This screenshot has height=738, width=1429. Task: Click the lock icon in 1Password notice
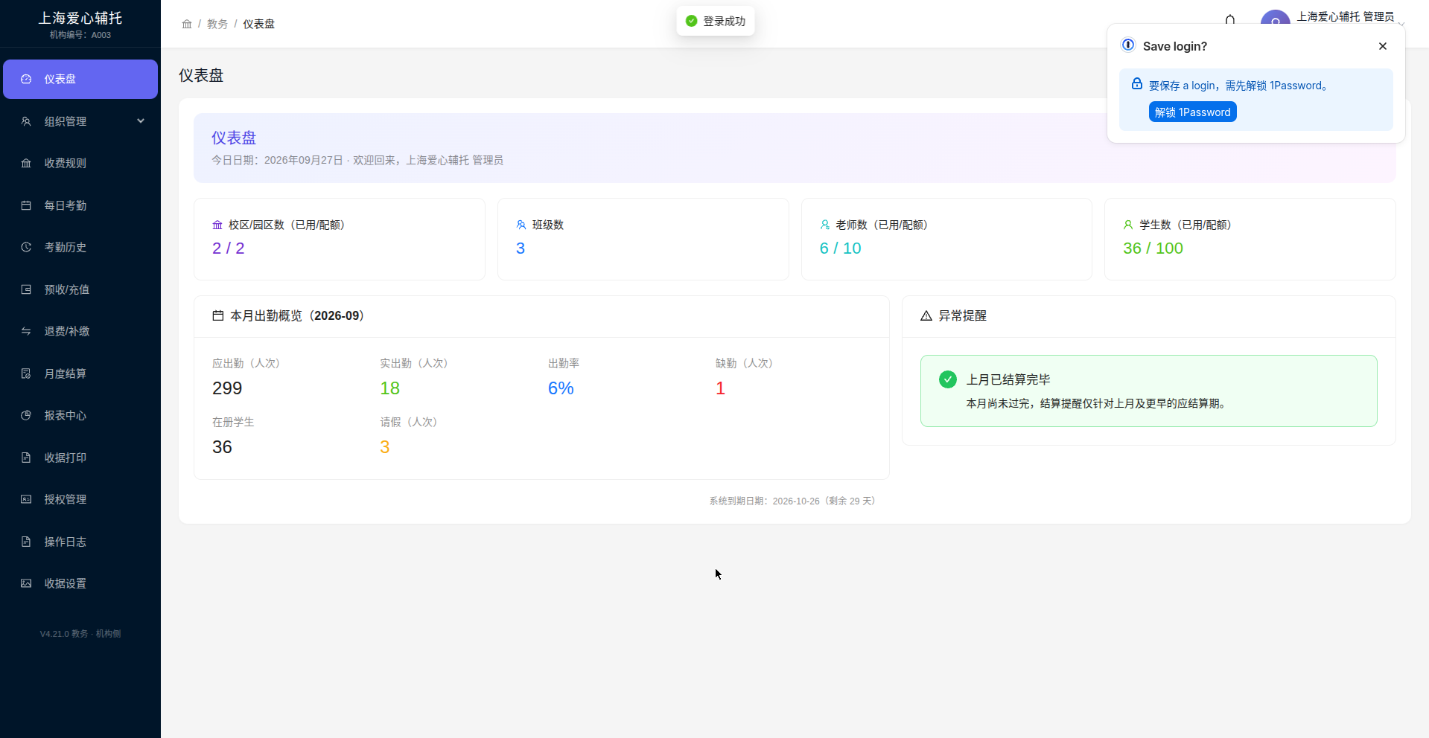[1137, 84]
